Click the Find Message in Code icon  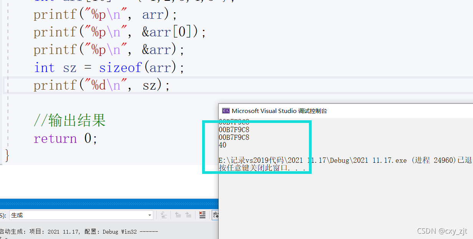164,215
